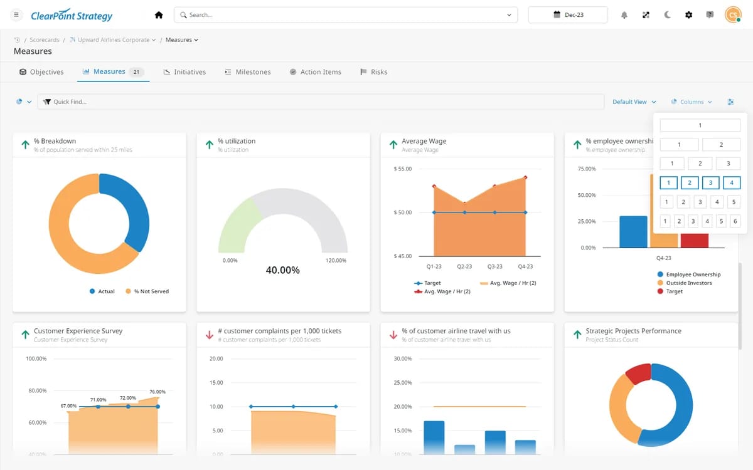
Task: Toggle Outside Investors legend item
Action: [x=685, y=283]
